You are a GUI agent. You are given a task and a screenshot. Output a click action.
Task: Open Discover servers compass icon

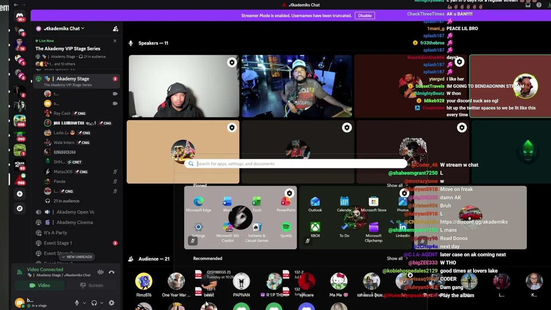click(19, 208)
